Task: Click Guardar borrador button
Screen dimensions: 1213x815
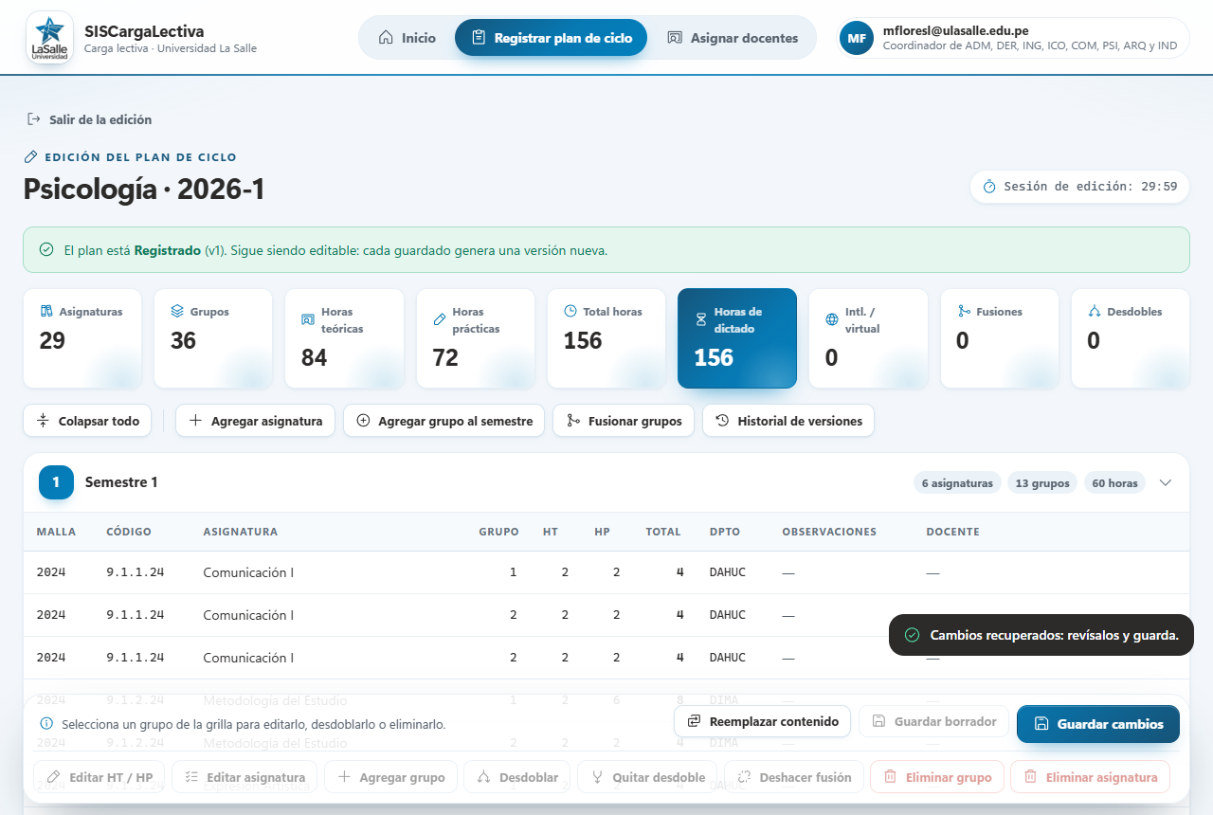Action: pos(933,721)
